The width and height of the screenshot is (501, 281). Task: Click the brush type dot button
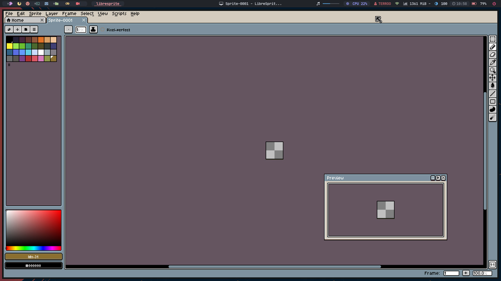pyautogui.click(x=68, y=29)
